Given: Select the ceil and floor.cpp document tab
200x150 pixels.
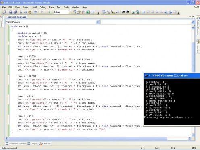Looking at the screenshot, I should pyautogui.click(x=17, y=17).
